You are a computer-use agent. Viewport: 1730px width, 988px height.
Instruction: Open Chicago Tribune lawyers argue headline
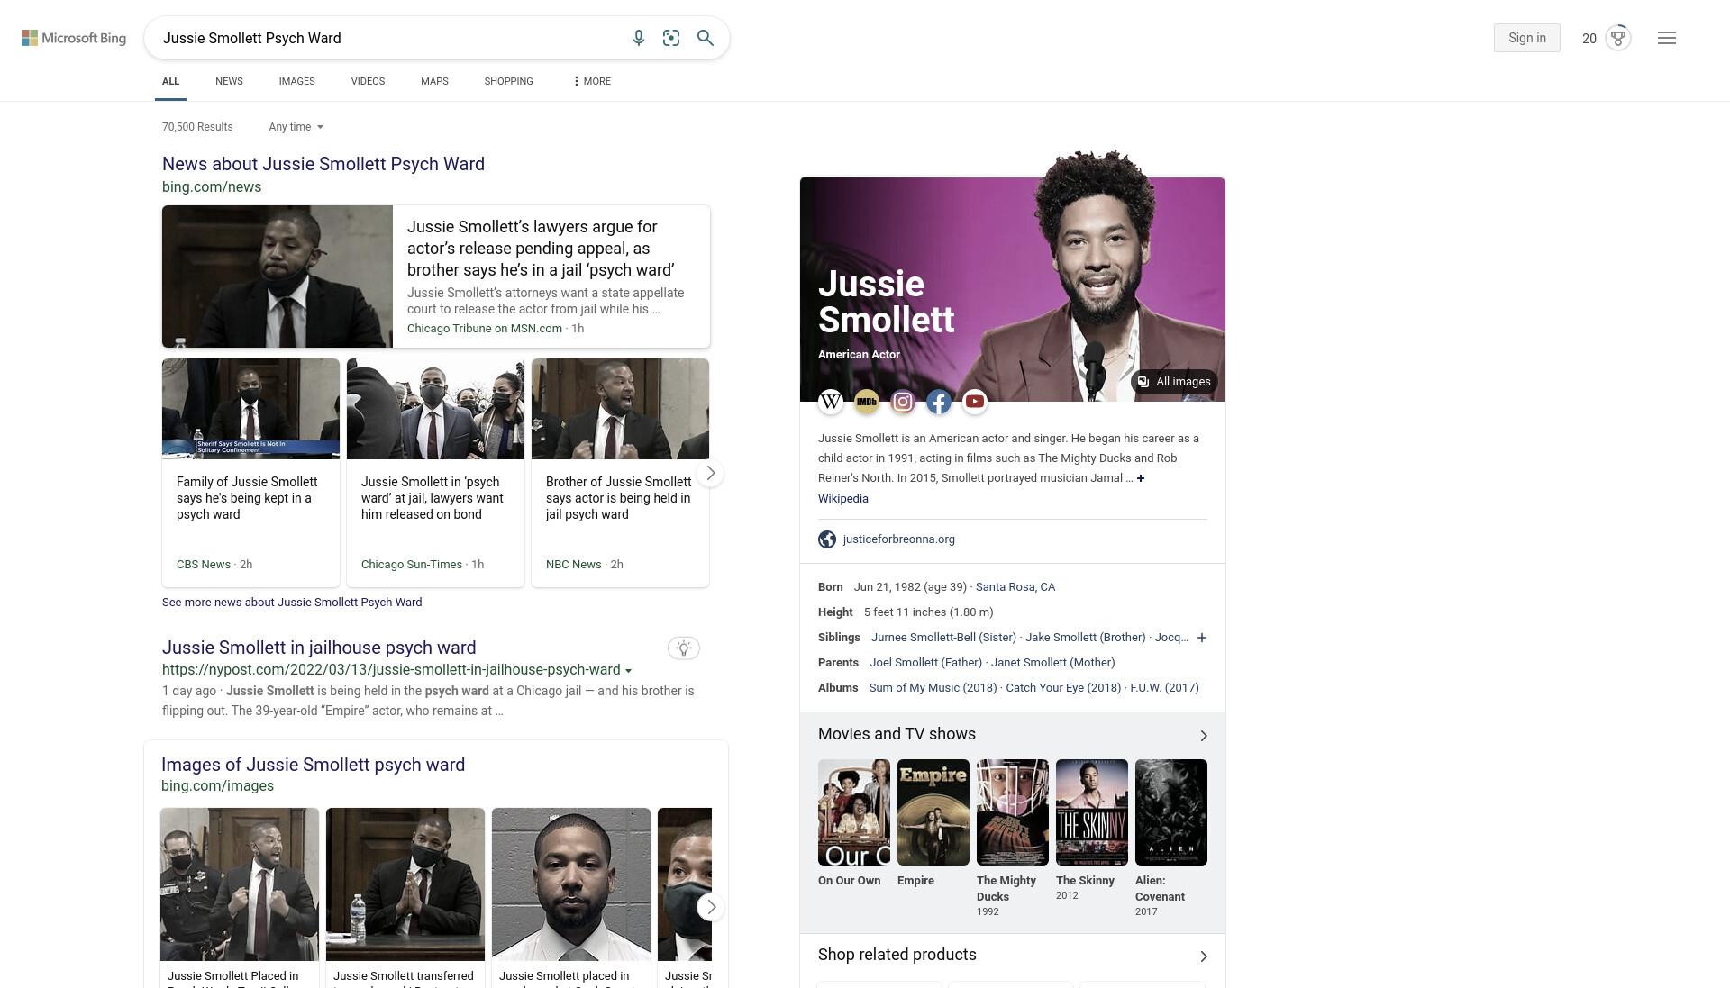541,249
